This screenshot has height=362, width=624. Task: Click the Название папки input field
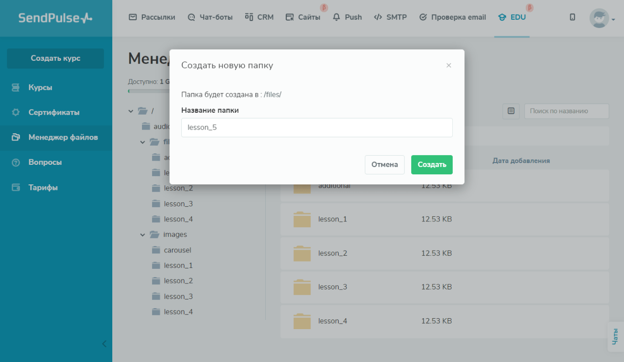point(317,128)
